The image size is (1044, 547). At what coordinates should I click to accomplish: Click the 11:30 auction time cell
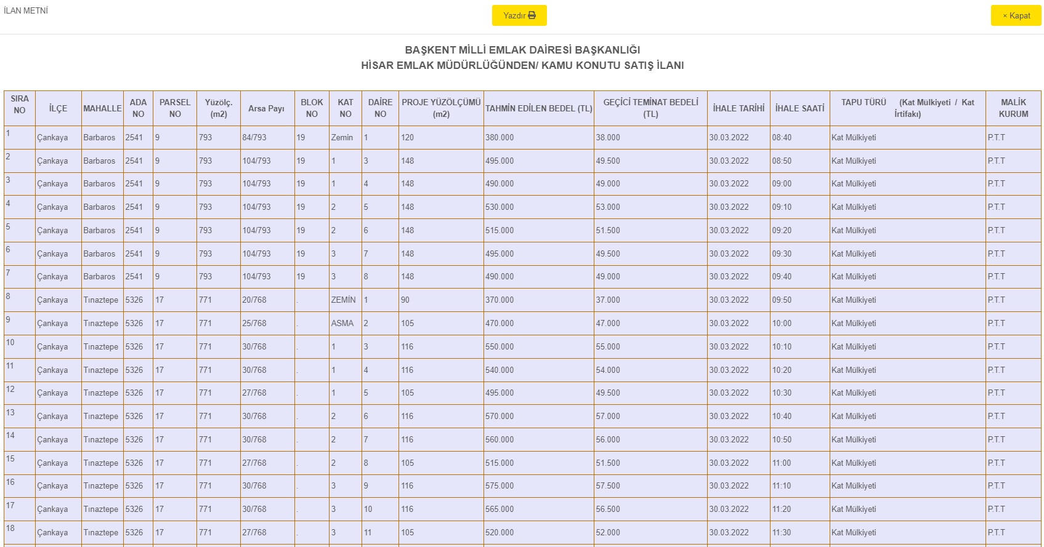pyautogui.click(x=799, y=532)
